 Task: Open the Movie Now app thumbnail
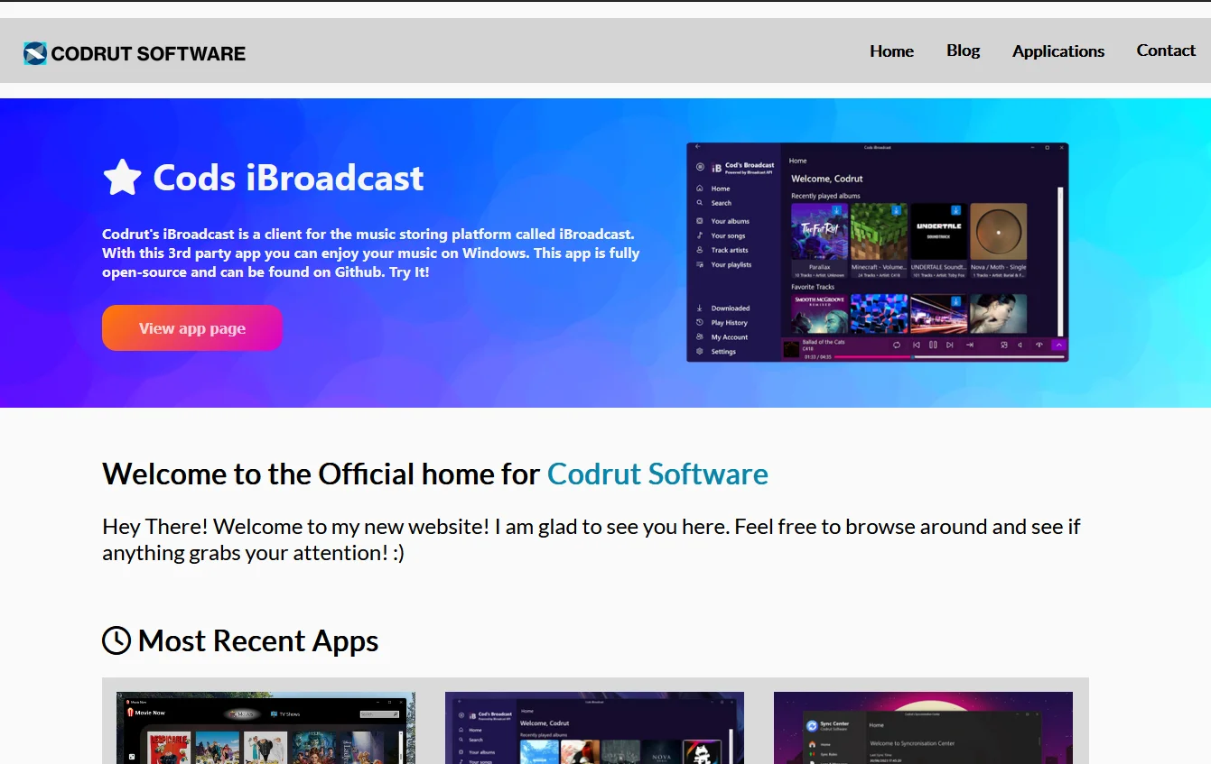tap(265, 728)
